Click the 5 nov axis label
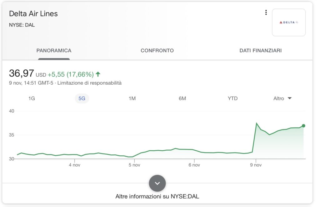Screen dimensions: 320x207 134,165
